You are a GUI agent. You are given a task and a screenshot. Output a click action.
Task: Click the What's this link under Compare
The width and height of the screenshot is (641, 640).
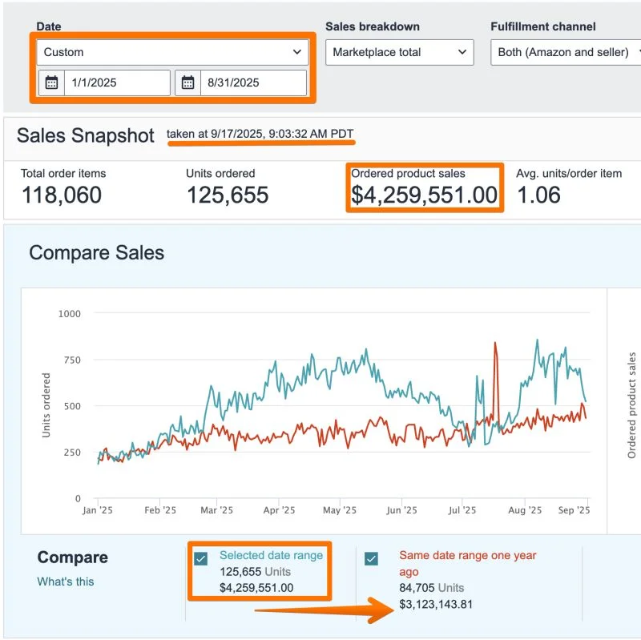(x=64, y=582)
